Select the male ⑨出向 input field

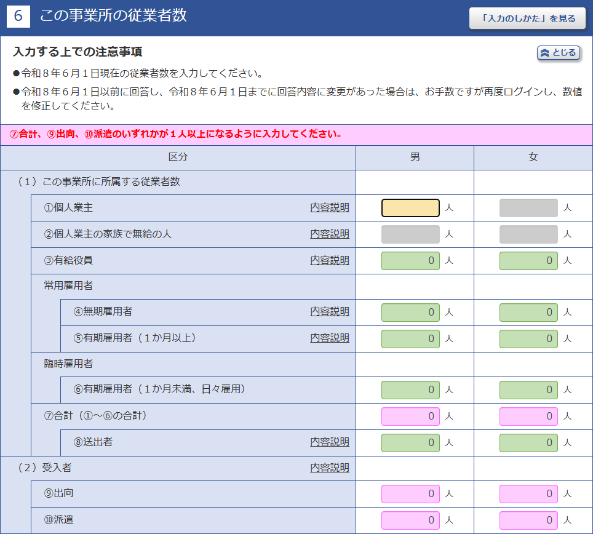[x=410, y=494]
